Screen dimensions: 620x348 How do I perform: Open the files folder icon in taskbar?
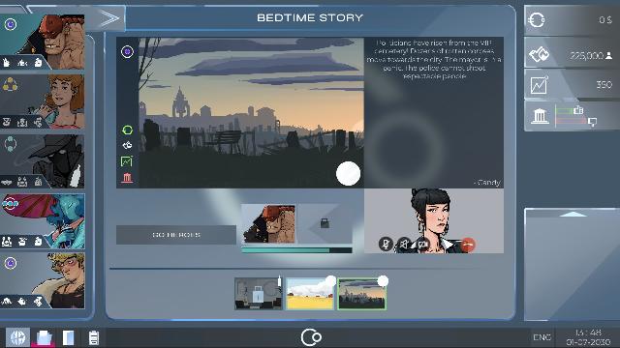click(44, 337)
